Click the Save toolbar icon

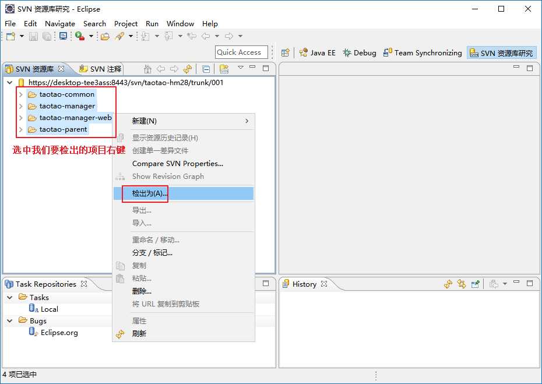click(34, 36)
